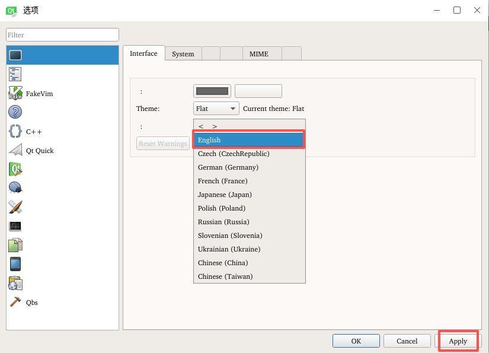
Task: Focus the Filter input field
Action: [62, 34]
